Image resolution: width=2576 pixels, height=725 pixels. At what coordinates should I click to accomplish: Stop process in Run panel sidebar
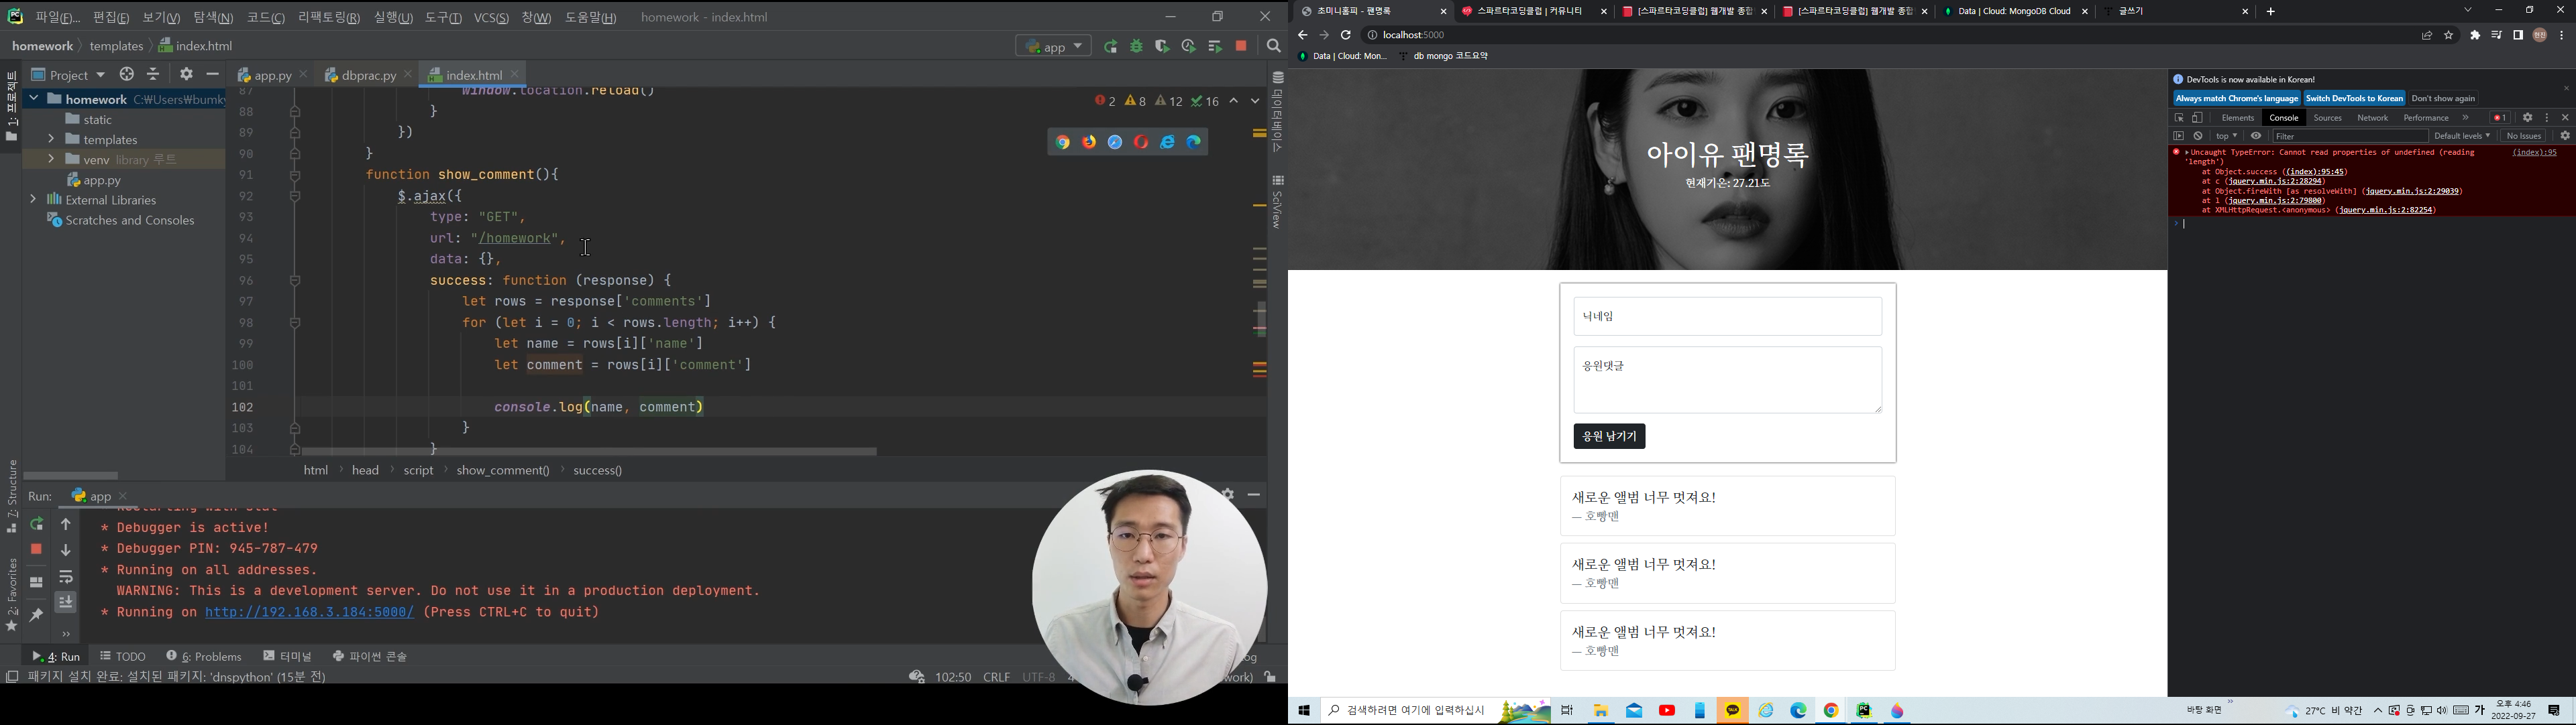coord(37,549)
